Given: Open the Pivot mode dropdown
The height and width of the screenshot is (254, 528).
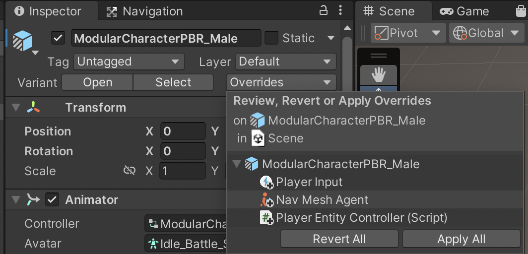Looking at the screenshot, I should 408,33.
